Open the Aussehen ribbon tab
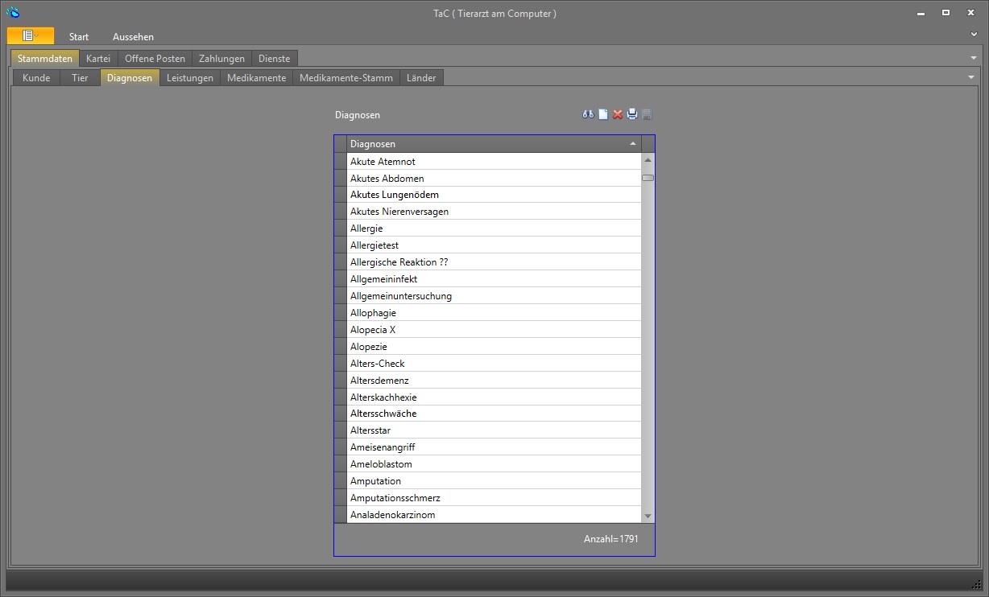The height and width of the screenshot is (597, 989). [x=133, y=37]
